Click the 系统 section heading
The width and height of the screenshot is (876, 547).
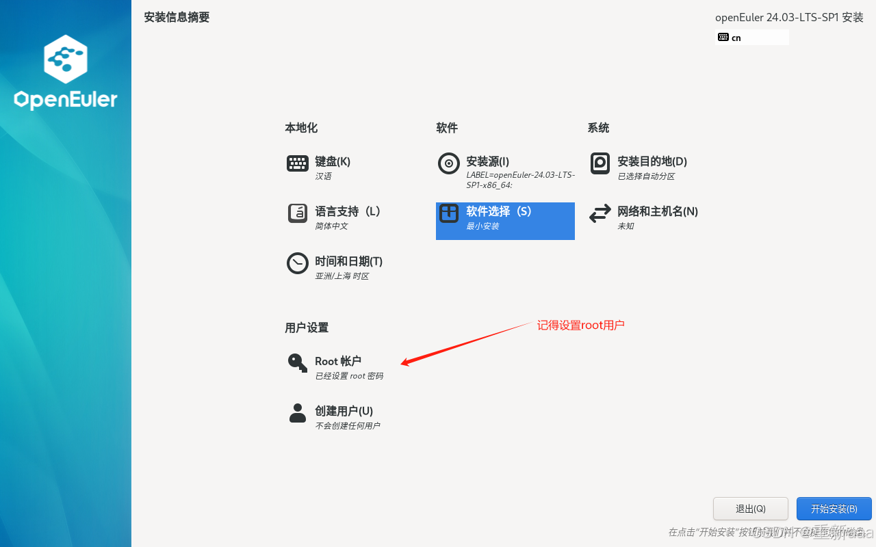[x=598, y=128]
